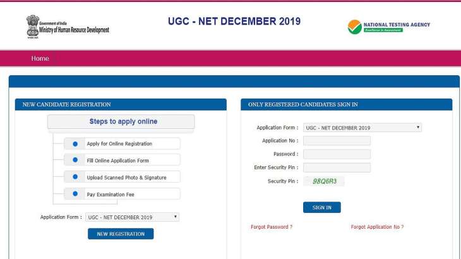Click blue bullet beside Upload Scanned Photo & Signature
This screenshot has width=461, height=259.
tap(75, 177)
